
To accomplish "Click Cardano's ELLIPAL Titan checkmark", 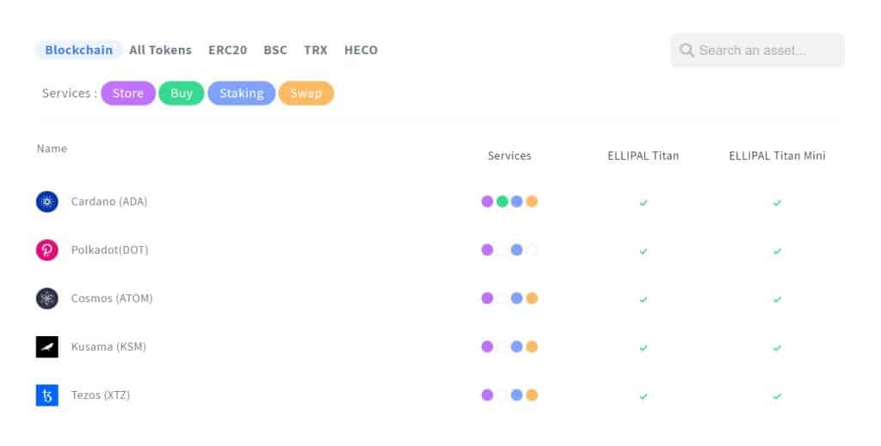I will [x=644, y=203].
